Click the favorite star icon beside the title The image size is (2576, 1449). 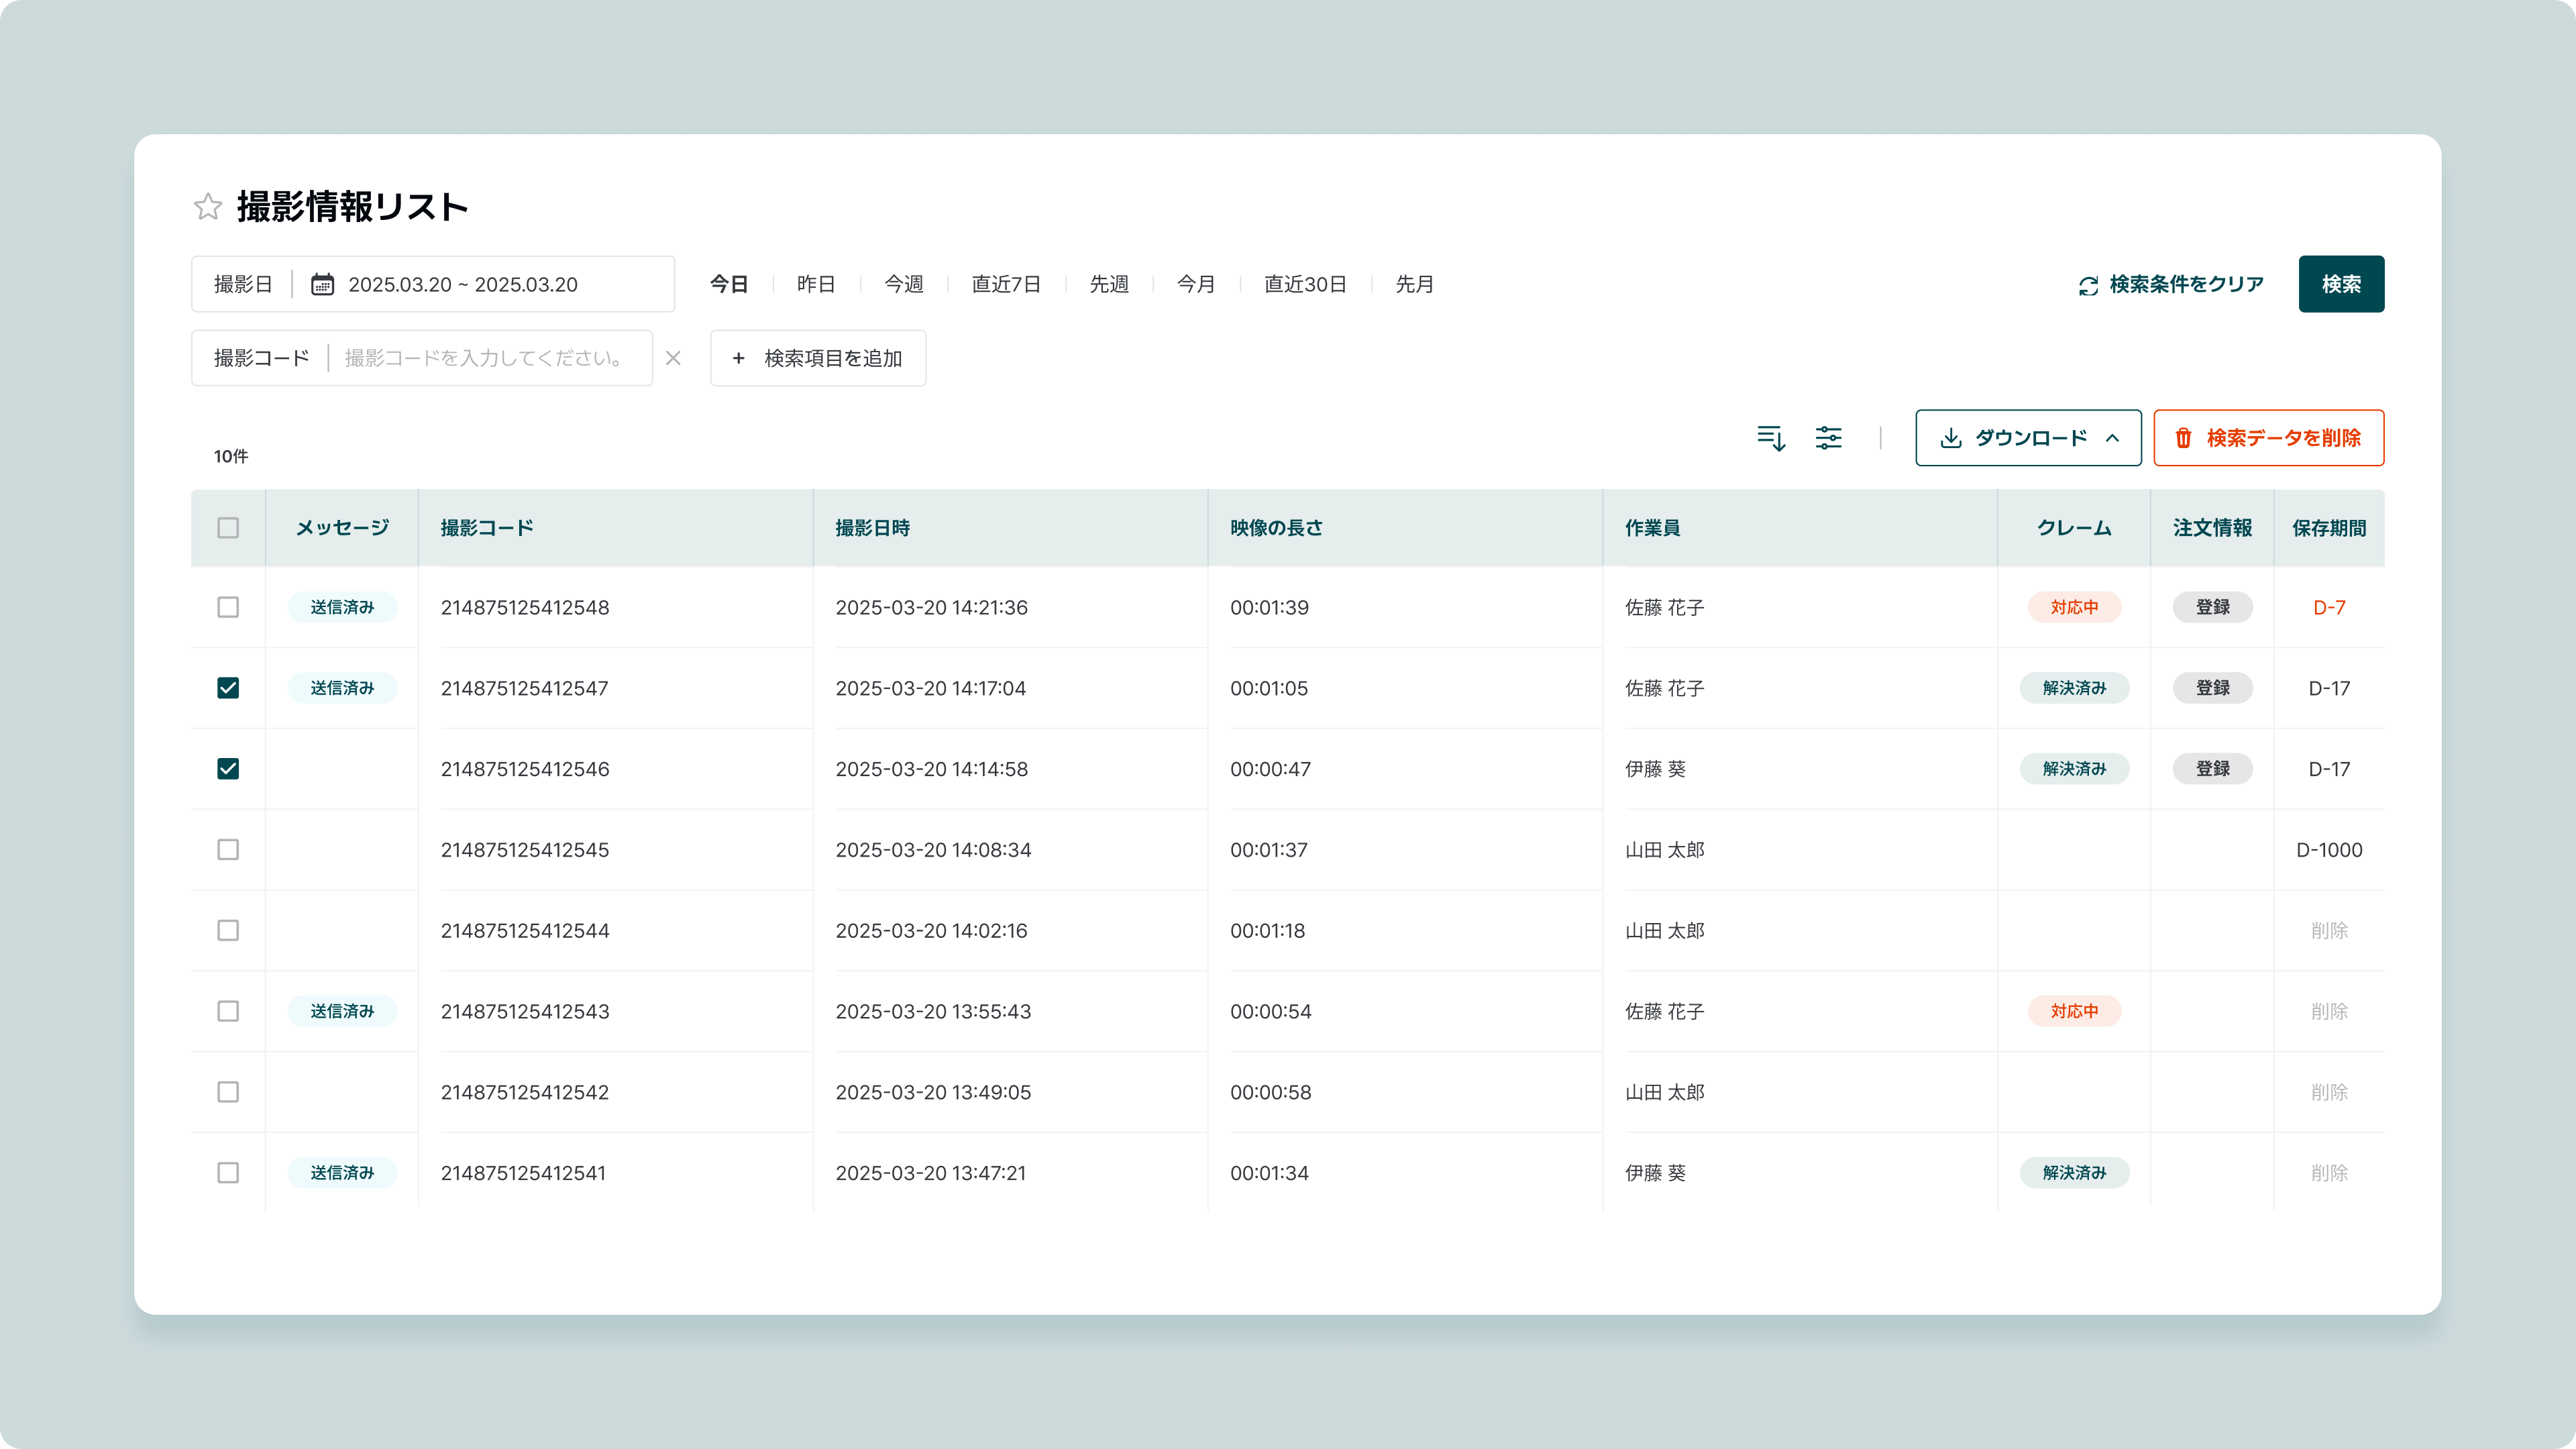click(x=208, y=207)
